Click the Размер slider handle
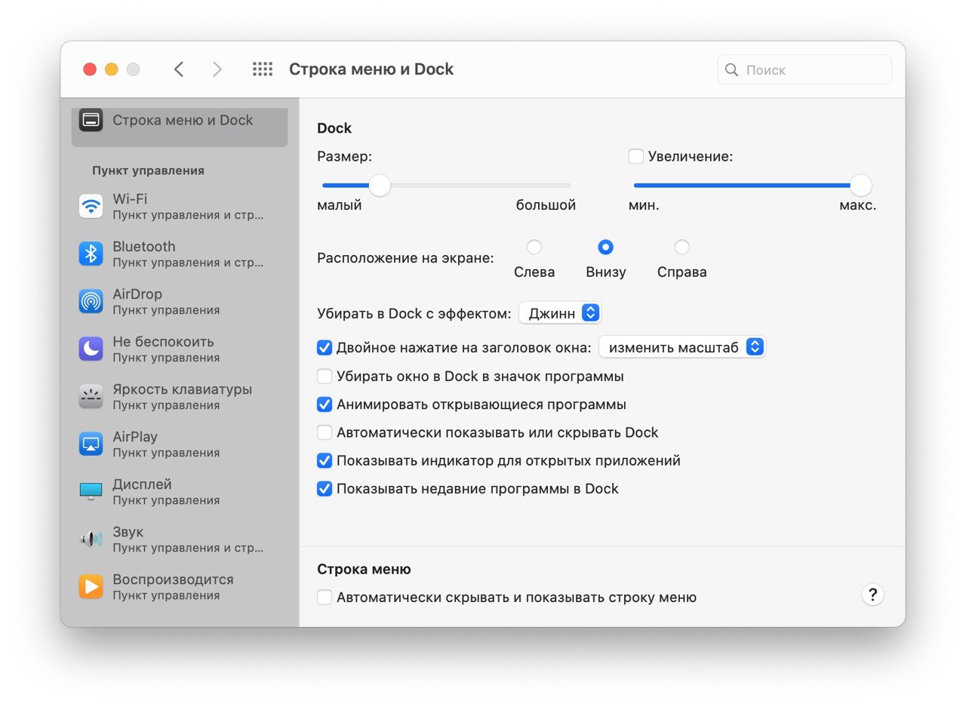This screenshot has height=707, width=966. coord(380,185)
